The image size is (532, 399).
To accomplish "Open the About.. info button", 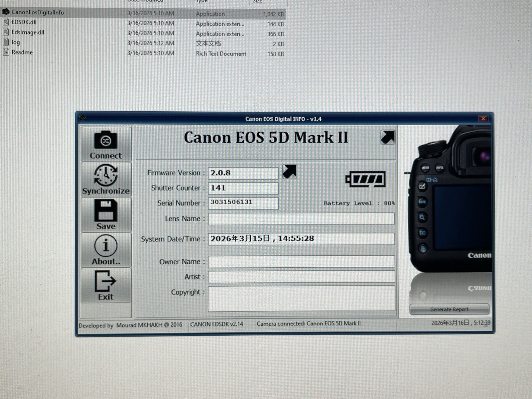I will click(106, 250).
